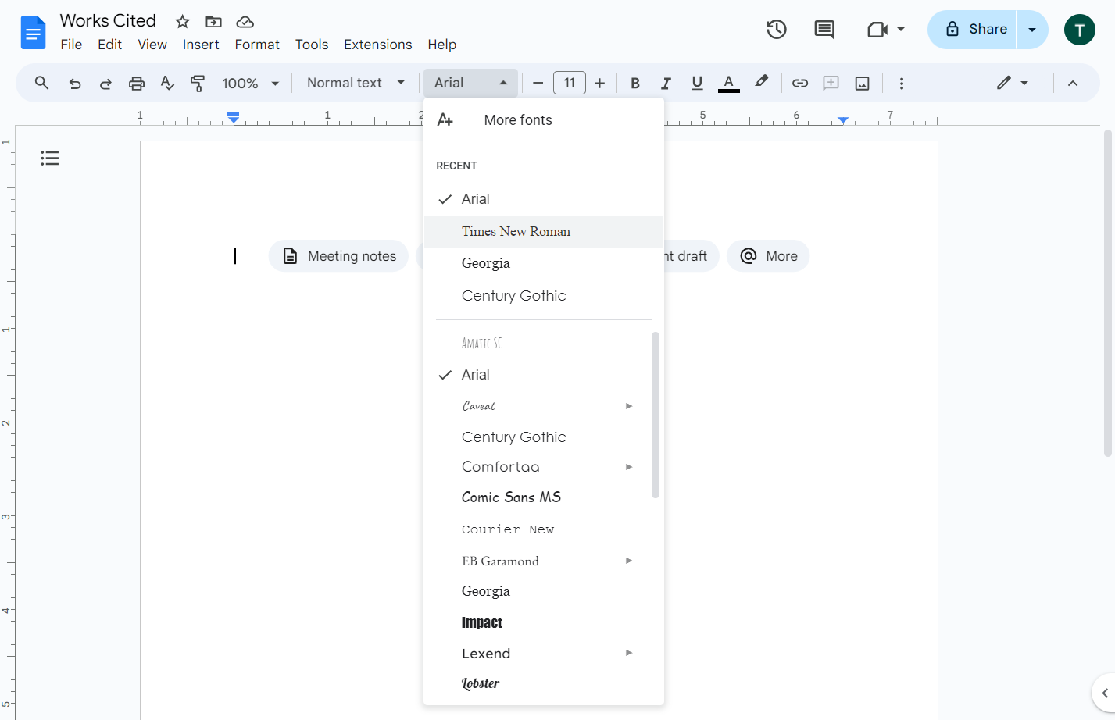This screenshot has width=1115, height=720.
Task: Open the three-dot more toolbar options
Action: point(902,83)
